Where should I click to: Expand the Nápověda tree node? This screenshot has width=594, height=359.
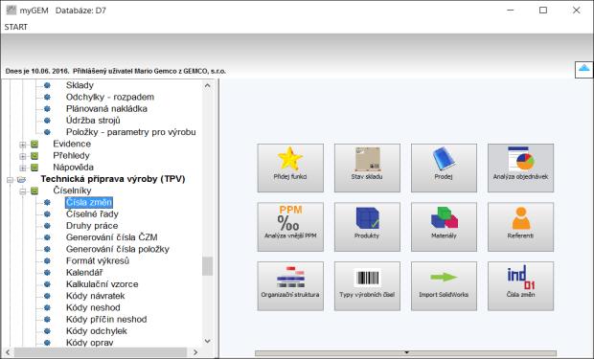pyautogui.click(x=23, y=168)
